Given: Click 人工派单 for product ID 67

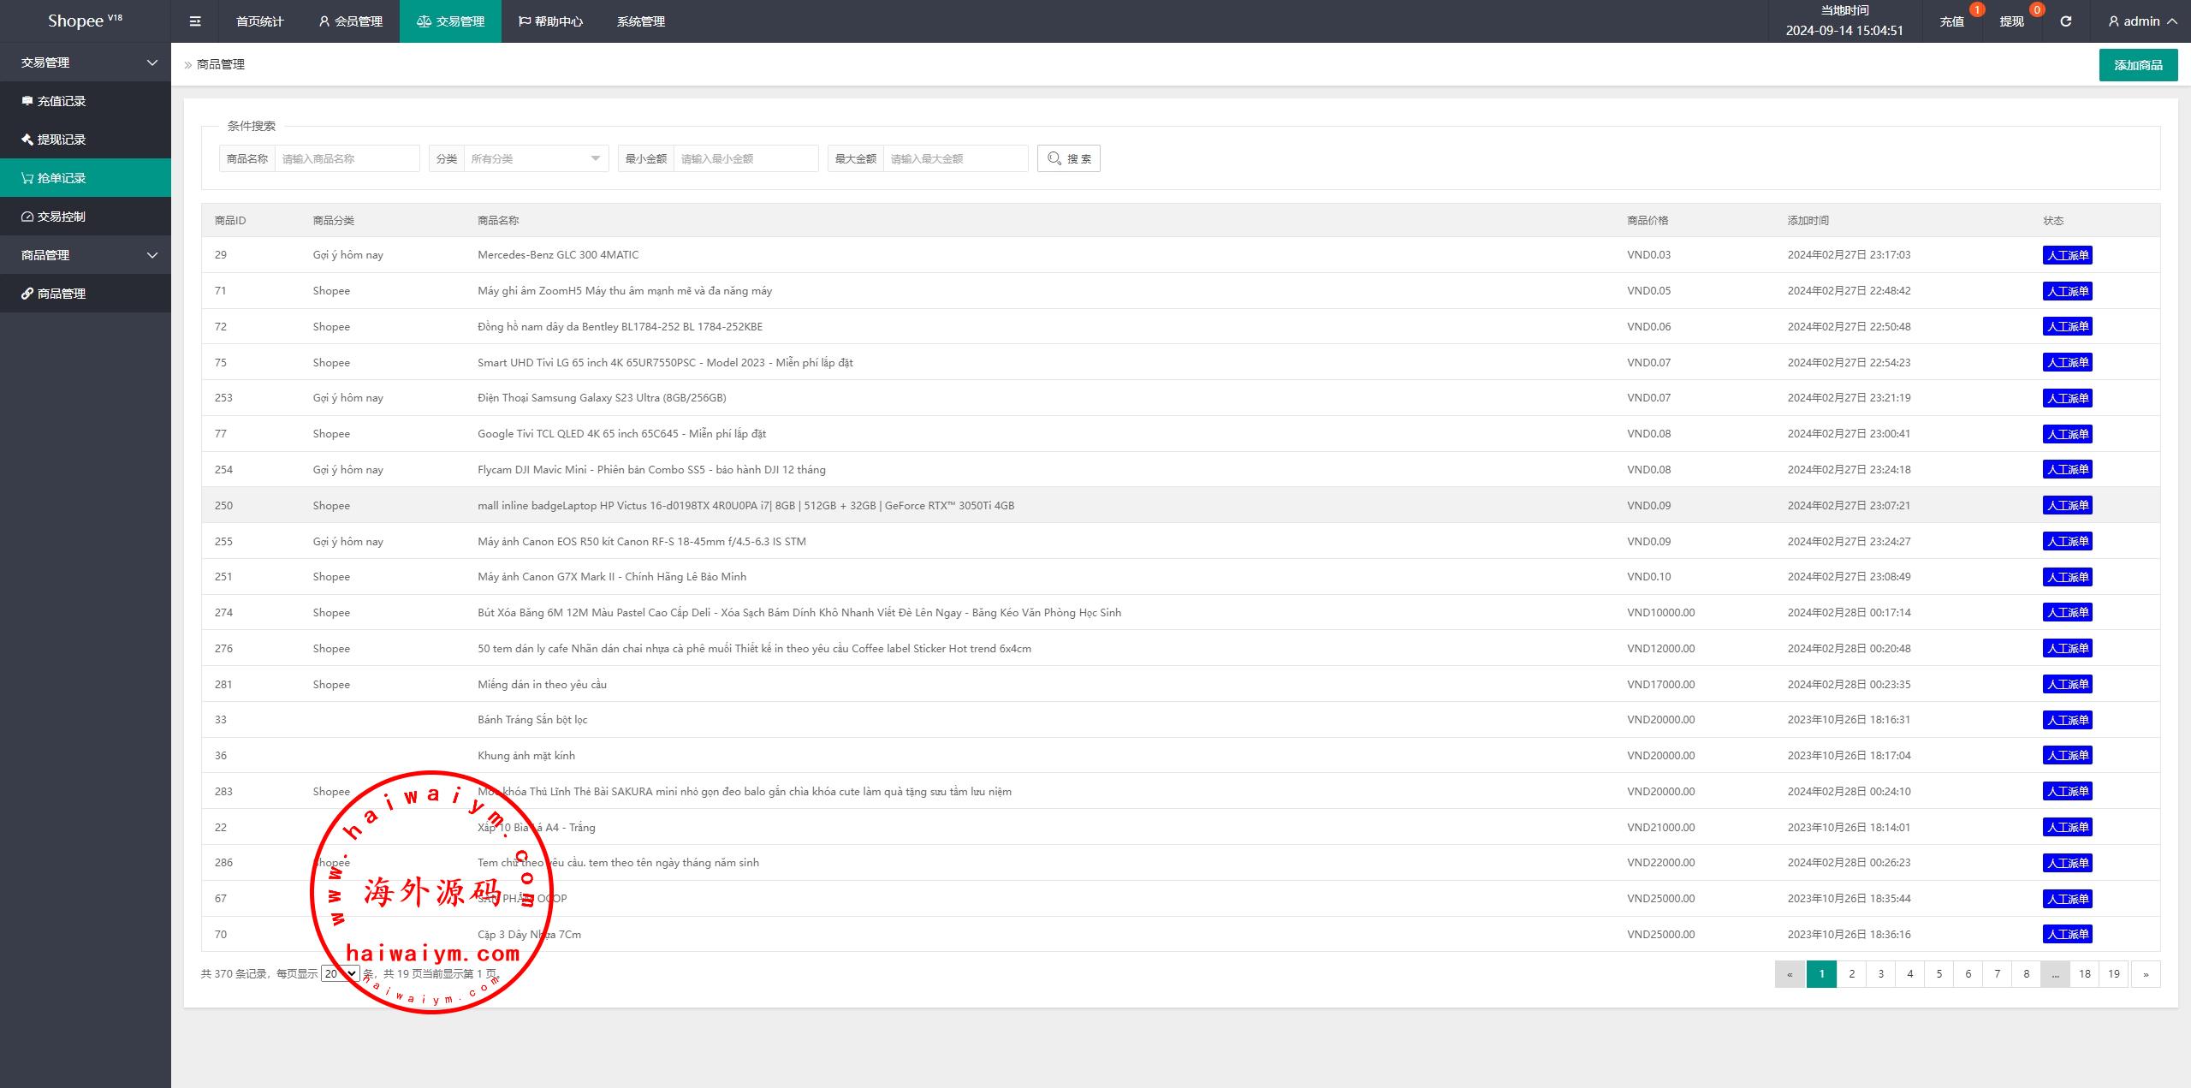Looking at the screenshot, I should click(x=2068, y=899).
